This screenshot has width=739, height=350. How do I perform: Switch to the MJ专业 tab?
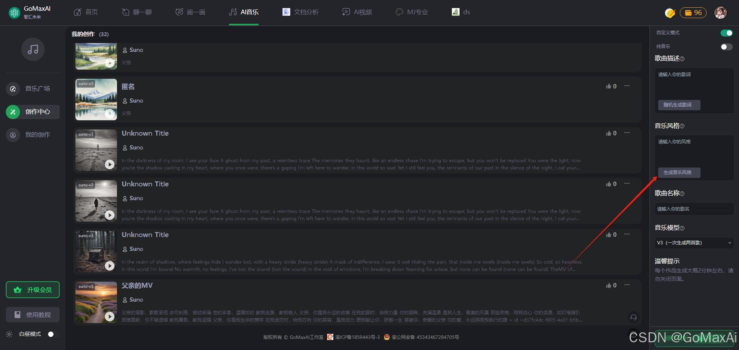tap(412, 12)
